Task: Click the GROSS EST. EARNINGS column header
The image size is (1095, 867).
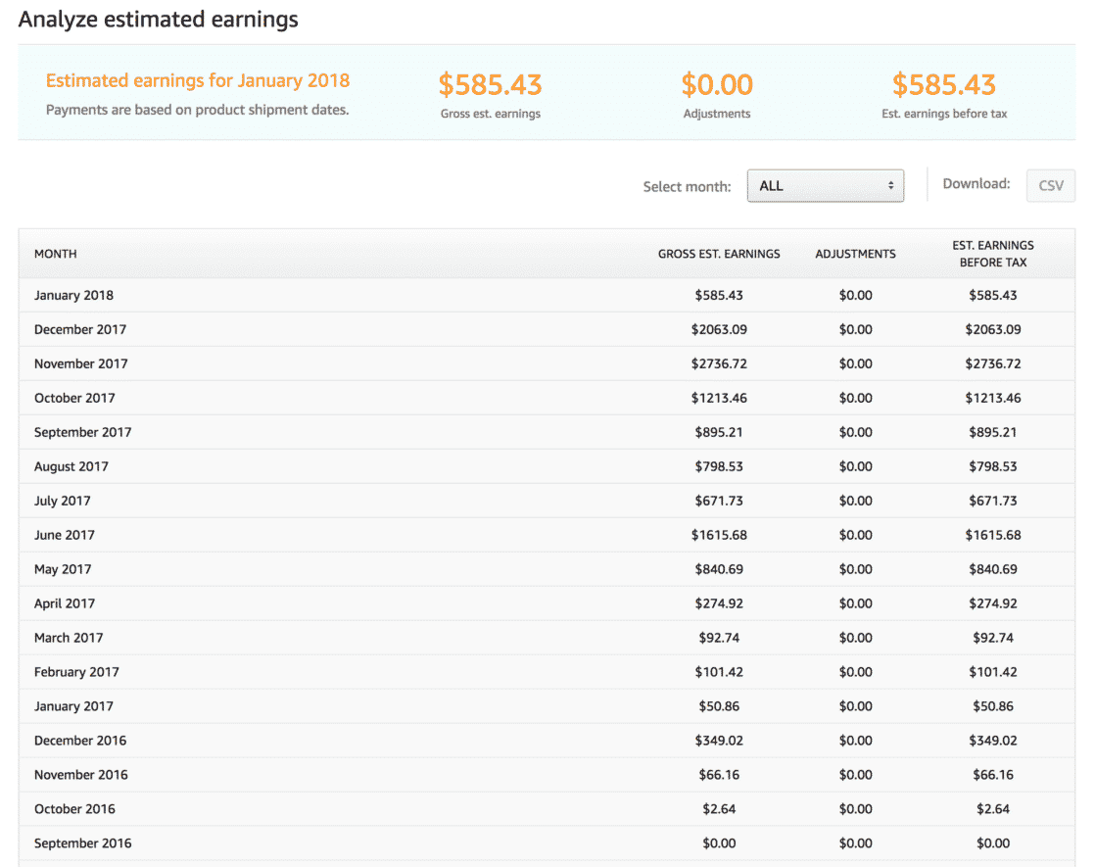Action: click(719, 254)
